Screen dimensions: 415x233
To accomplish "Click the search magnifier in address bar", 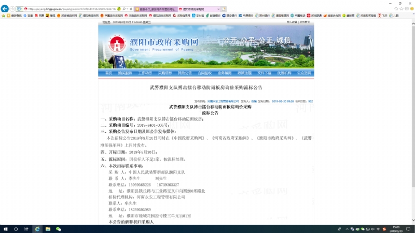I will [124, 9].
